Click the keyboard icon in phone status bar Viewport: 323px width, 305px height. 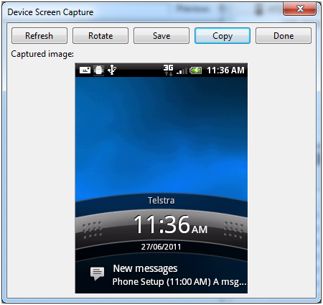(85, 70)
